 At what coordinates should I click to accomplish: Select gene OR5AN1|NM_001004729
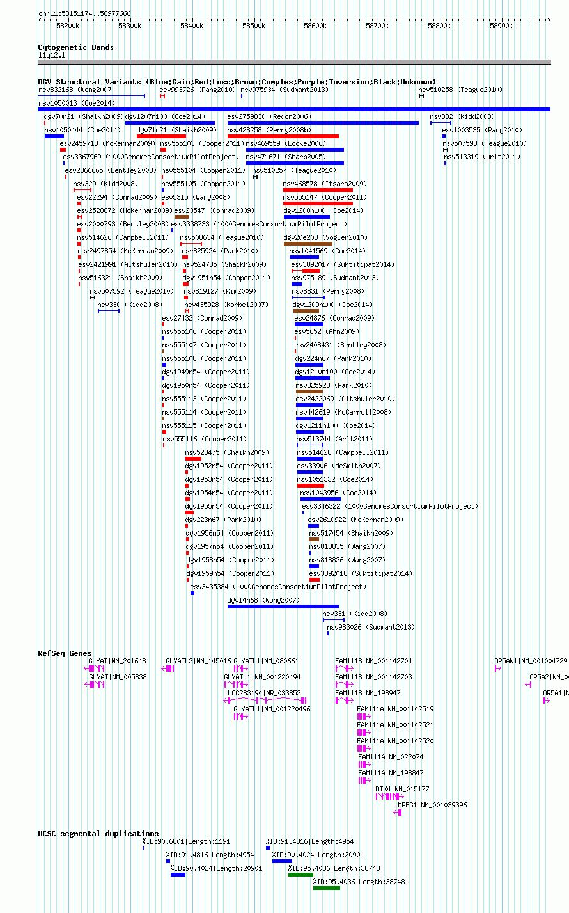(531, 662)
